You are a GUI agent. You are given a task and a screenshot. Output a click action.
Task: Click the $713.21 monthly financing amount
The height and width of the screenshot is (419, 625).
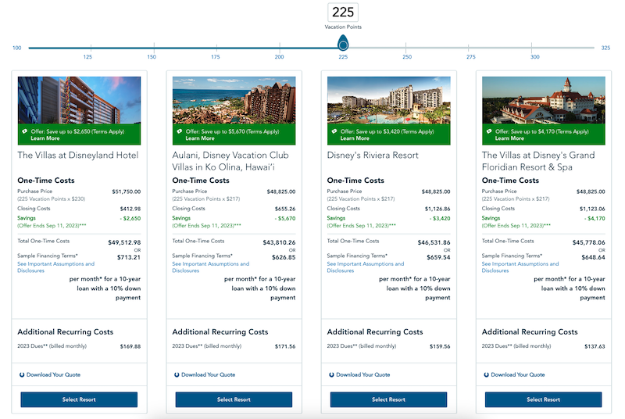coord(129,257)
